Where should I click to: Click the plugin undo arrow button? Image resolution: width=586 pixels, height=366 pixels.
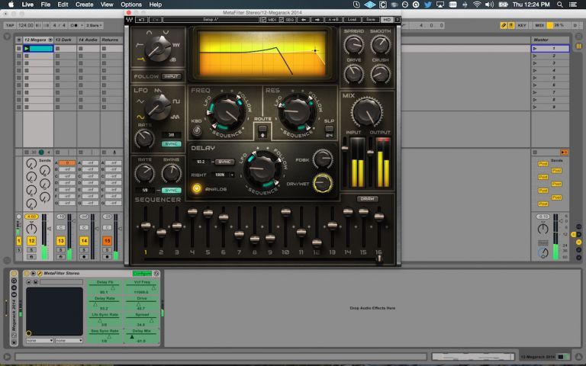141,19
